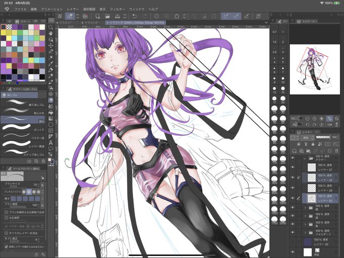The width and height of the screenshot is (344, 258).
Task: Show hidden layer レイヤー 30 visibility box
Action: [x=292, y=242]
